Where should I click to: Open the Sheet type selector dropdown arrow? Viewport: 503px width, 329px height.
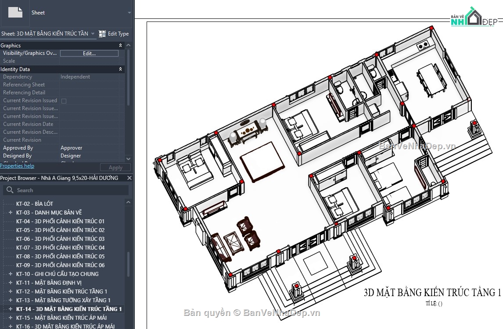tap(129, 13)
